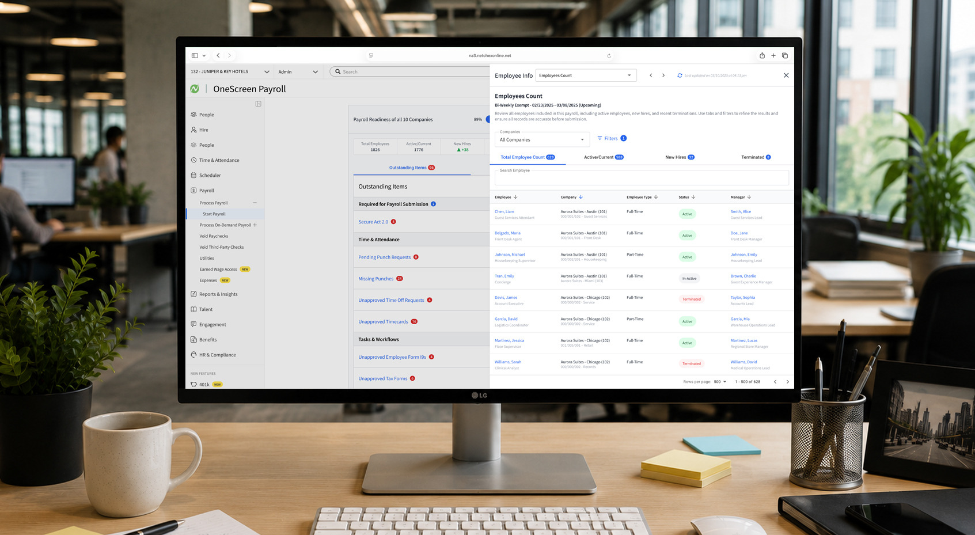The image size is (975, 535).
Task: Go back with the browser back arrow
Action: pyautogui.click(x=218, y=56)
